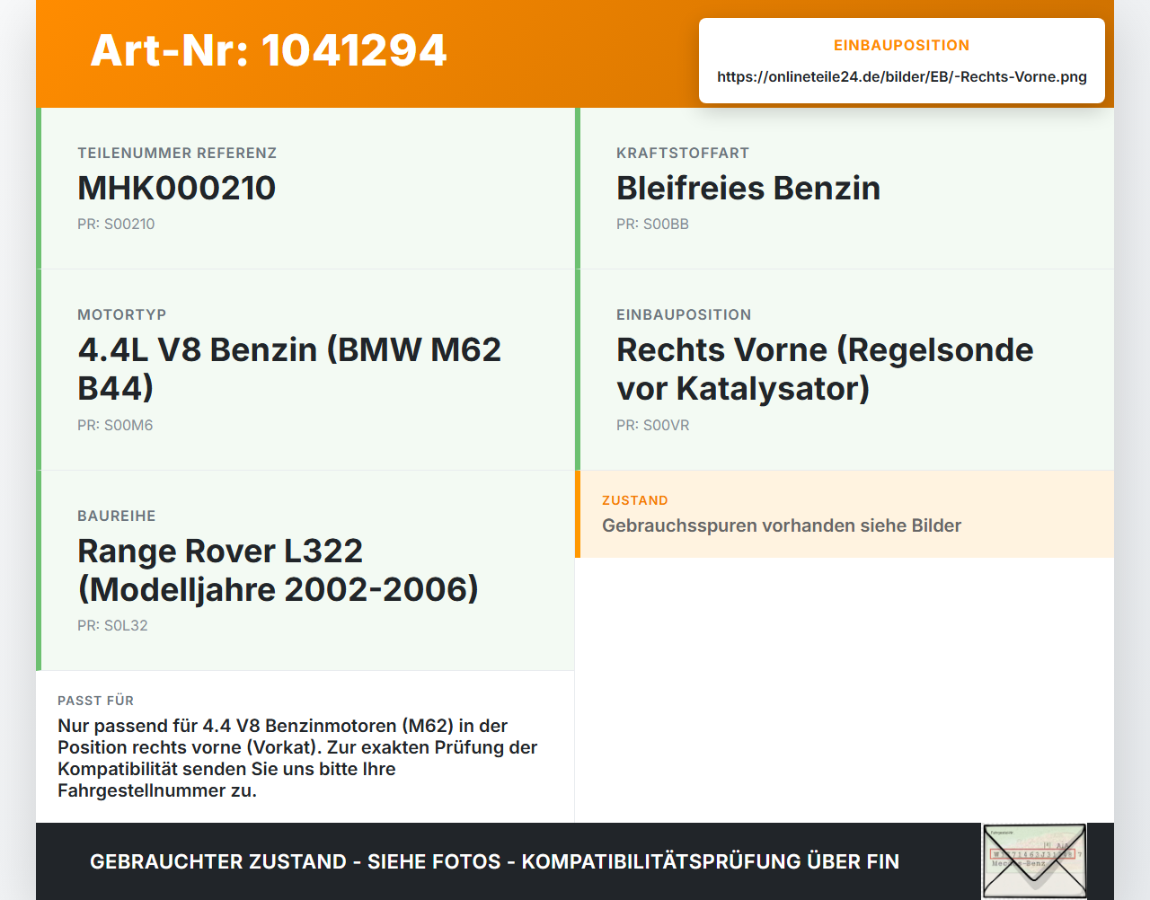
Task: Click the MOTORTYP label
Action: 122,314
